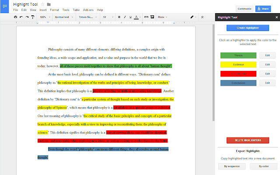Click the Insert comment icon

click(x=152, y=17)
